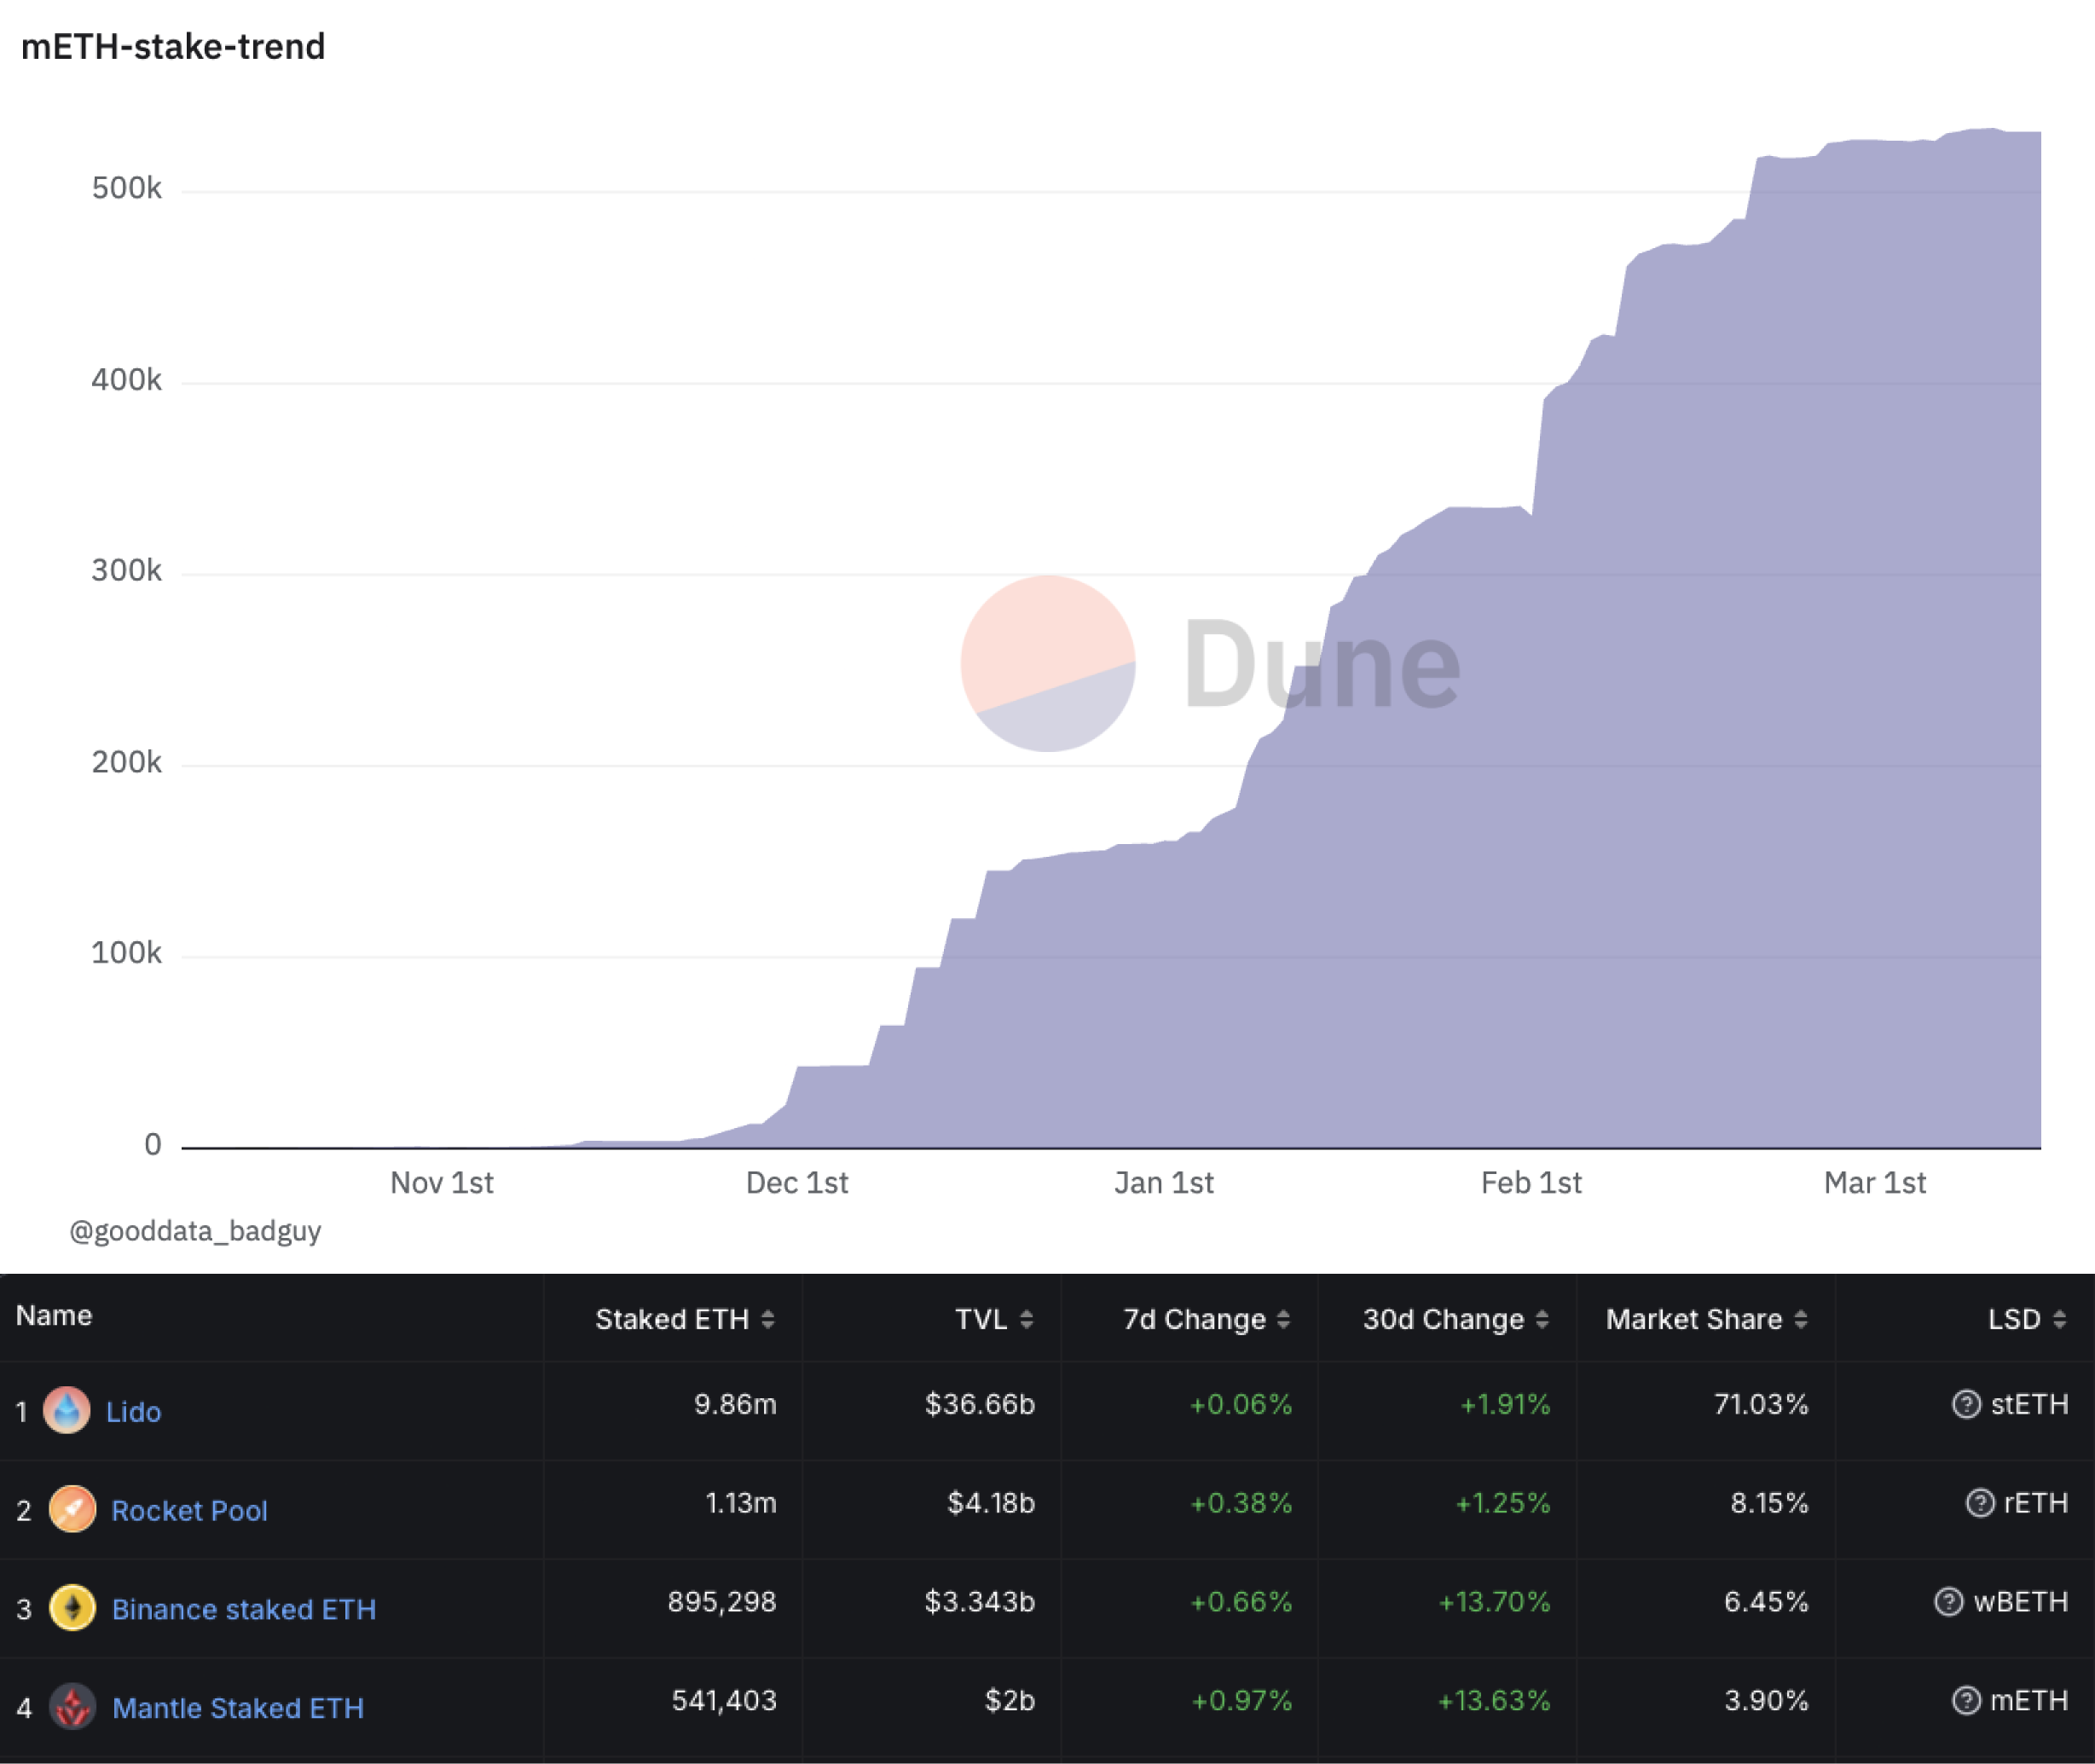2095x1764 pixels.
Task: Click the Binance staked ETH logo icon
Action: (72, 1608)
